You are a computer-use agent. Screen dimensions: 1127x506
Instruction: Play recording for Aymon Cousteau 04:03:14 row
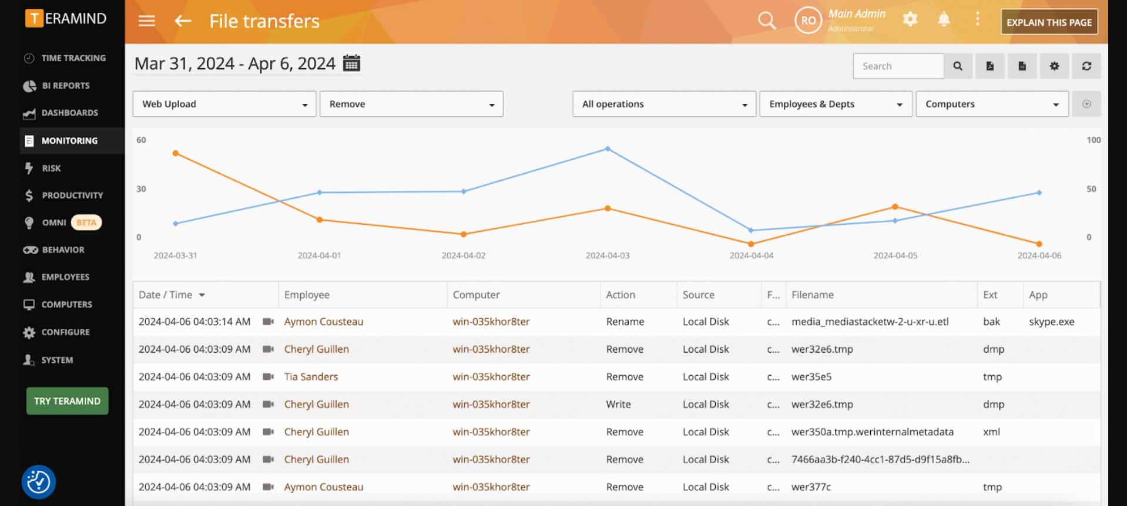coord(268,322)
